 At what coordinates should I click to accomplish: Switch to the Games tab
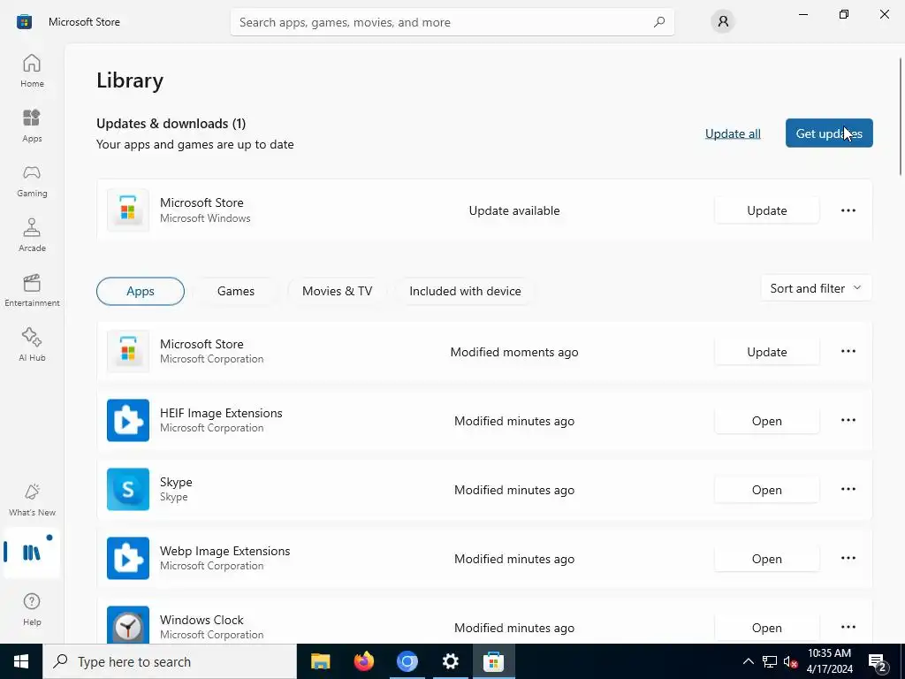click(x=235, y=291)
